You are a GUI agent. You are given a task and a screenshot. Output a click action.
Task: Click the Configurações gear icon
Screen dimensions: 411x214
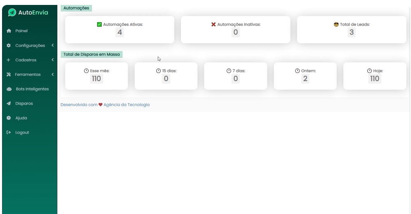tap(8, 45)
